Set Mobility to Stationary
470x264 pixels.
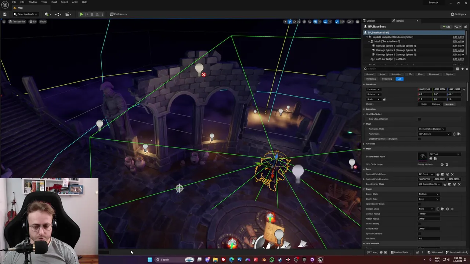tap(437, 104)
